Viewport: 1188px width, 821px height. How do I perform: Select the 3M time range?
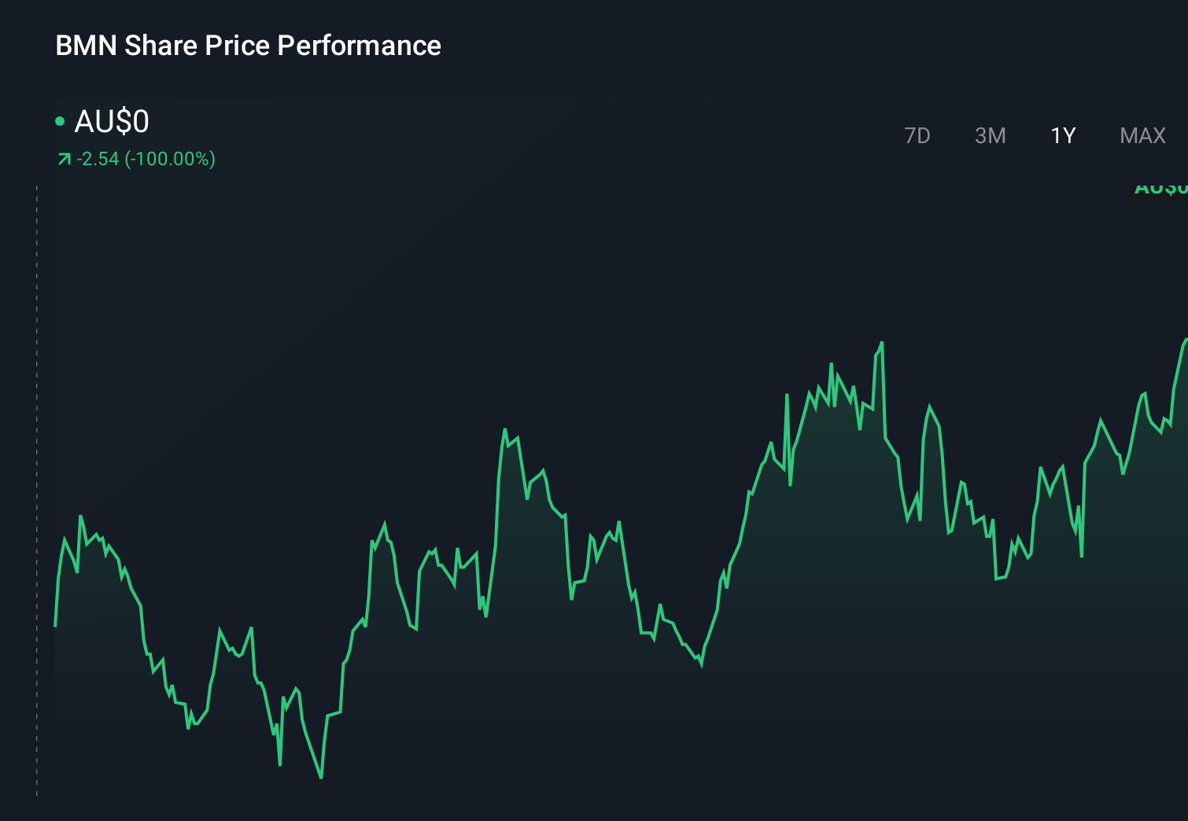click(x=990, y=136)
